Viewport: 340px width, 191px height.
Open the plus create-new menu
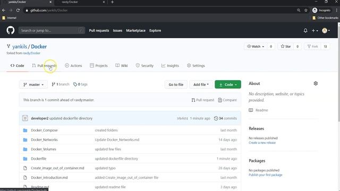[314, 31]
